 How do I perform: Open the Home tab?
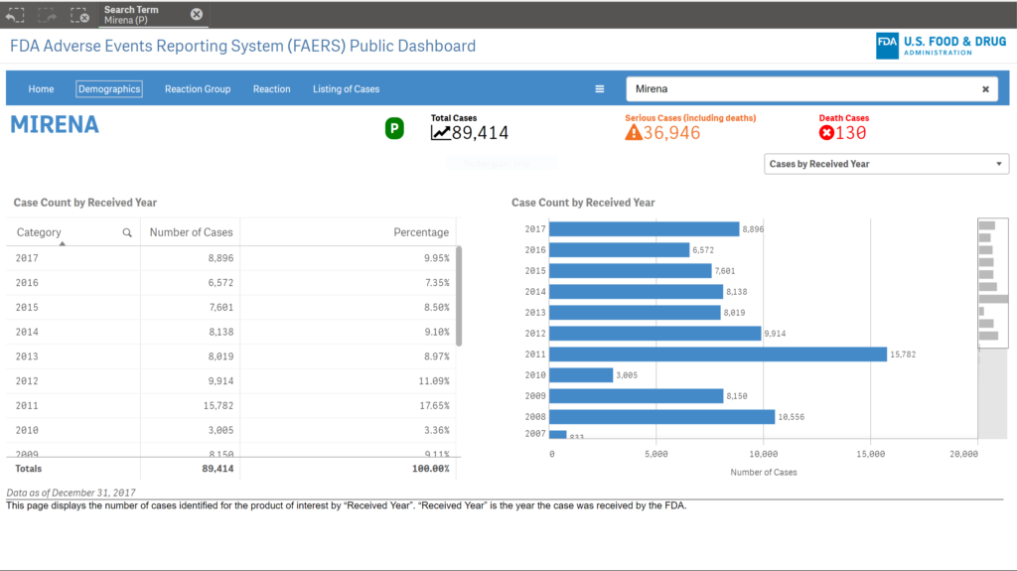[41, 89]
